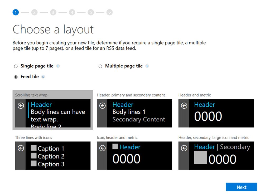
Task: Select Header, secondary, large icon and metric layout
Action: point(216,155)
